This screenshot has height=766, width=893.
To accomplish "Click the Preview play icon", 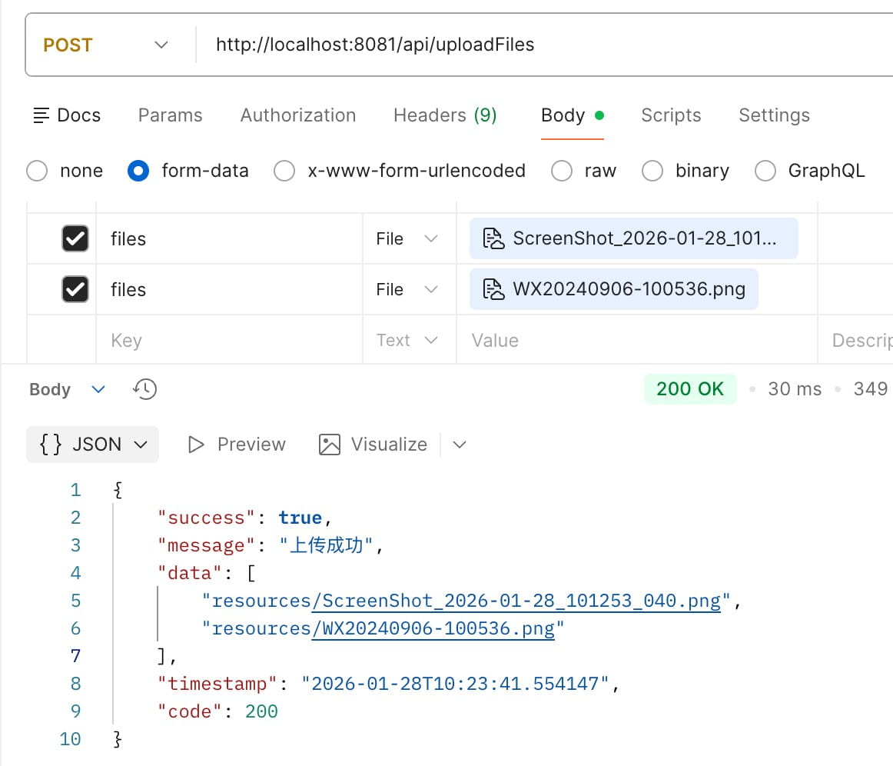I will [196, 445].
